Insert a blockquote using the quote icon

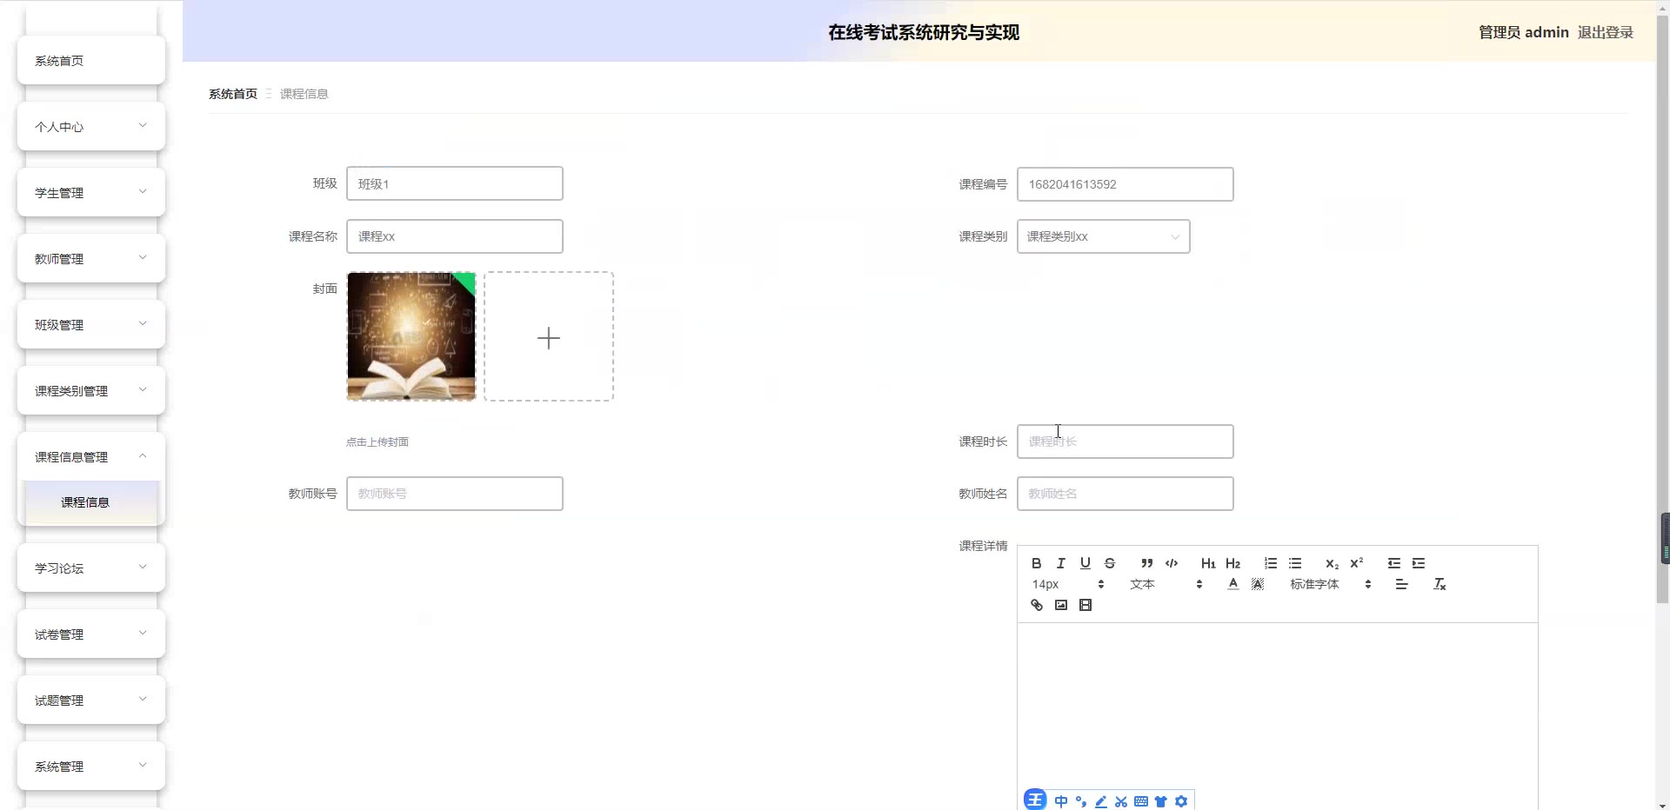click(1146, 563)
